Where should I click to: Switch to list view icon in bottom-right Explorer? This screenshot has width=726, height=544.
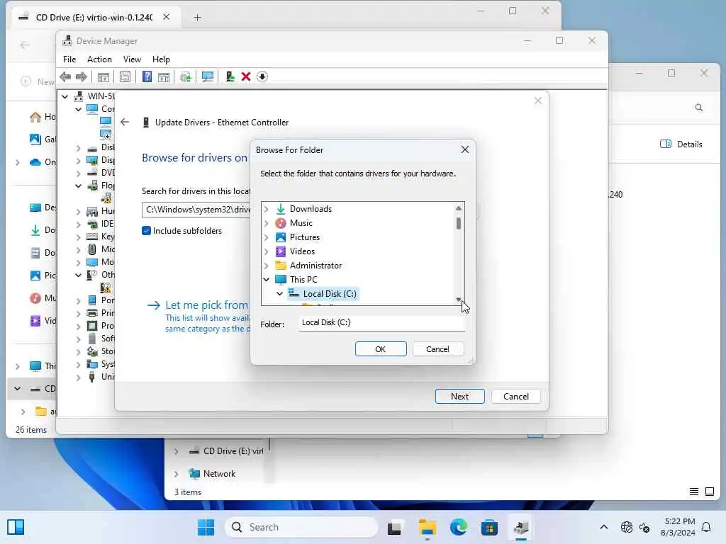click(693, 492)
